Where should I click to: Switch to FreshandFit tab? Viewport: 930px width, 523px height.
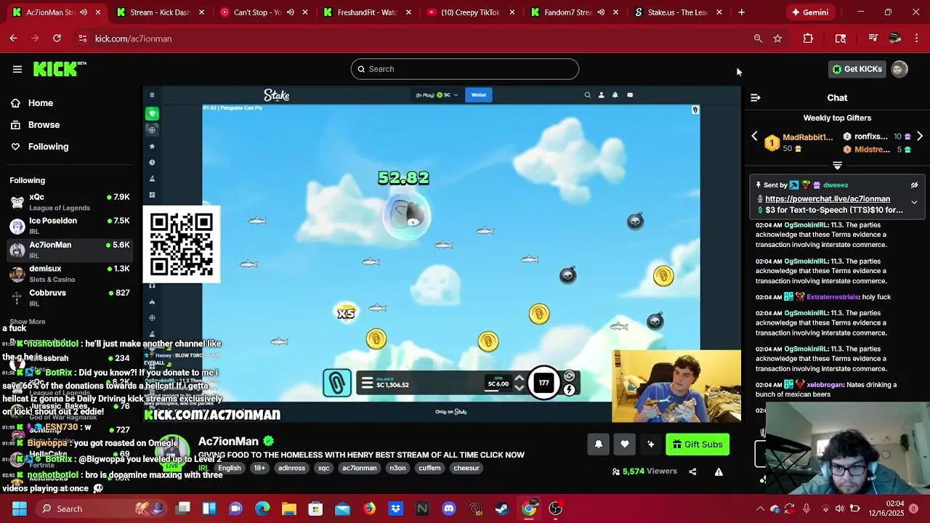click(x=368, y=12)
